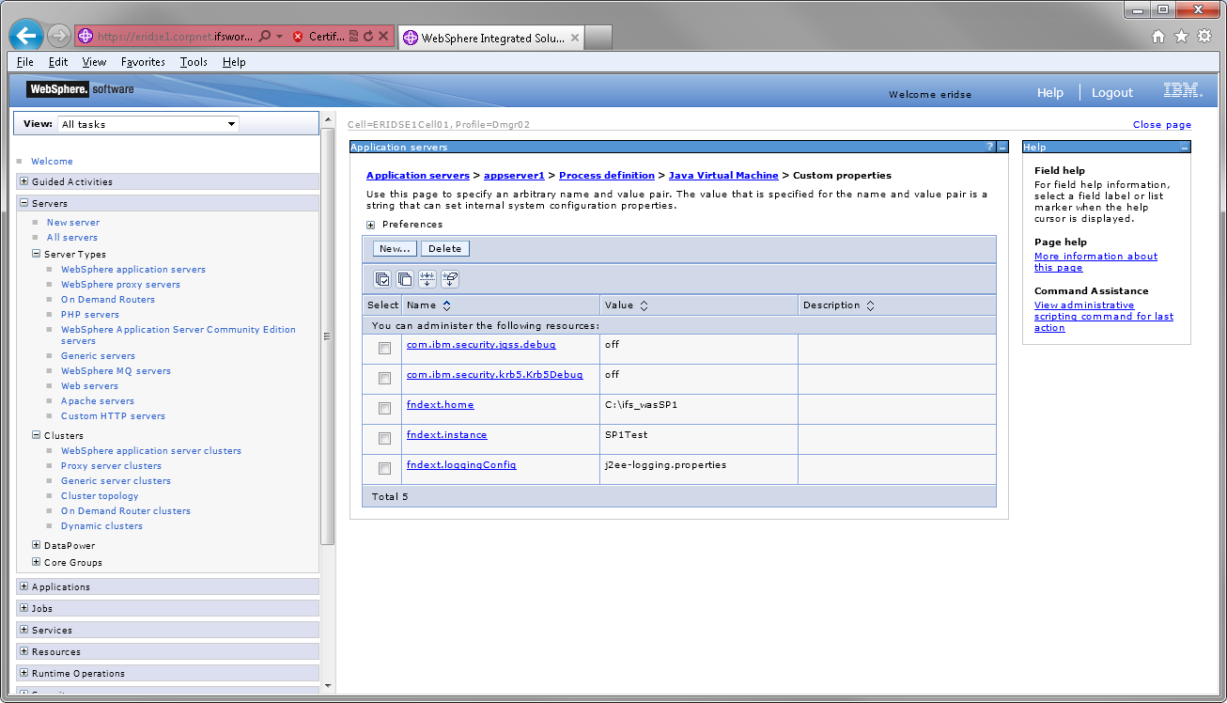Open WebSphere application servers tree link
This screenshot has width=1227, height=703.
(133, 270)
